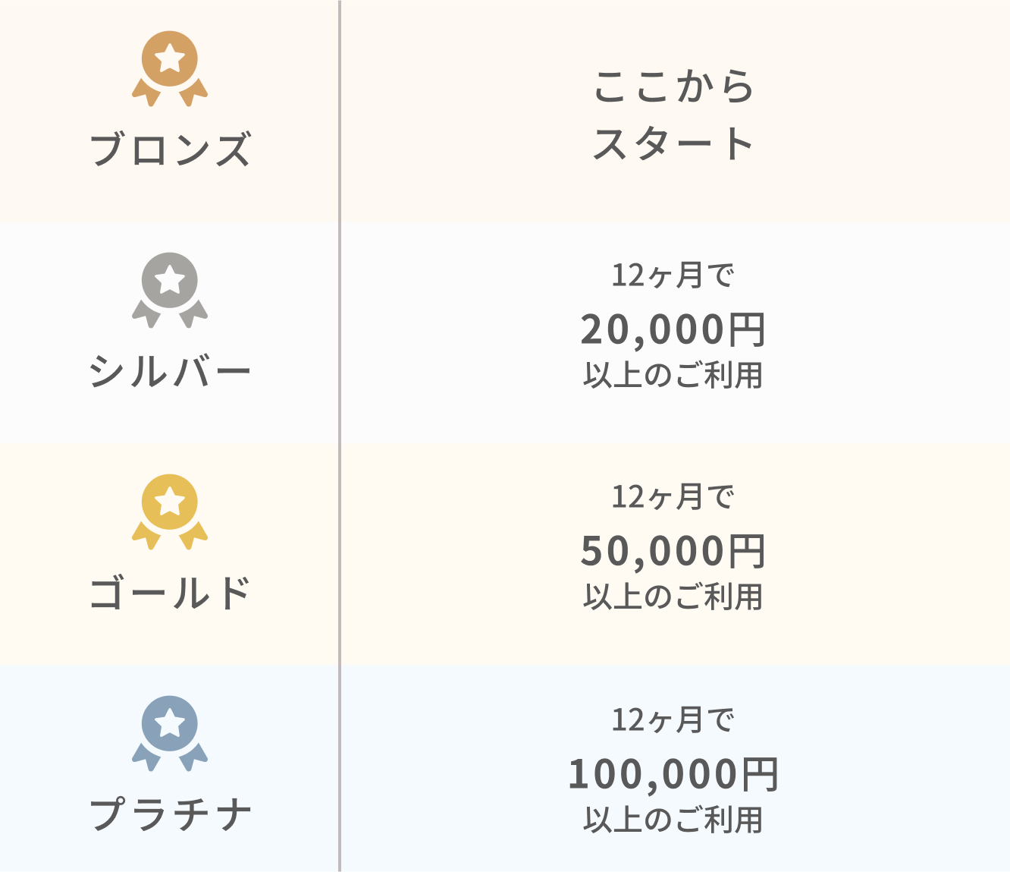Viewport: 1010px width, 872px height.
Task: Click 以上のご利用 under 50,000円
Action: [673, 597]
